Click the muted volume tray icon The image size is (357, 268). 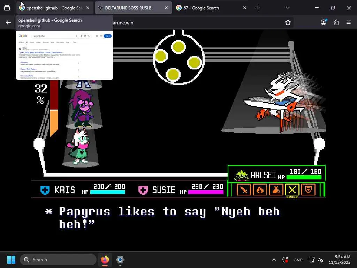click(x=320, y=260)
